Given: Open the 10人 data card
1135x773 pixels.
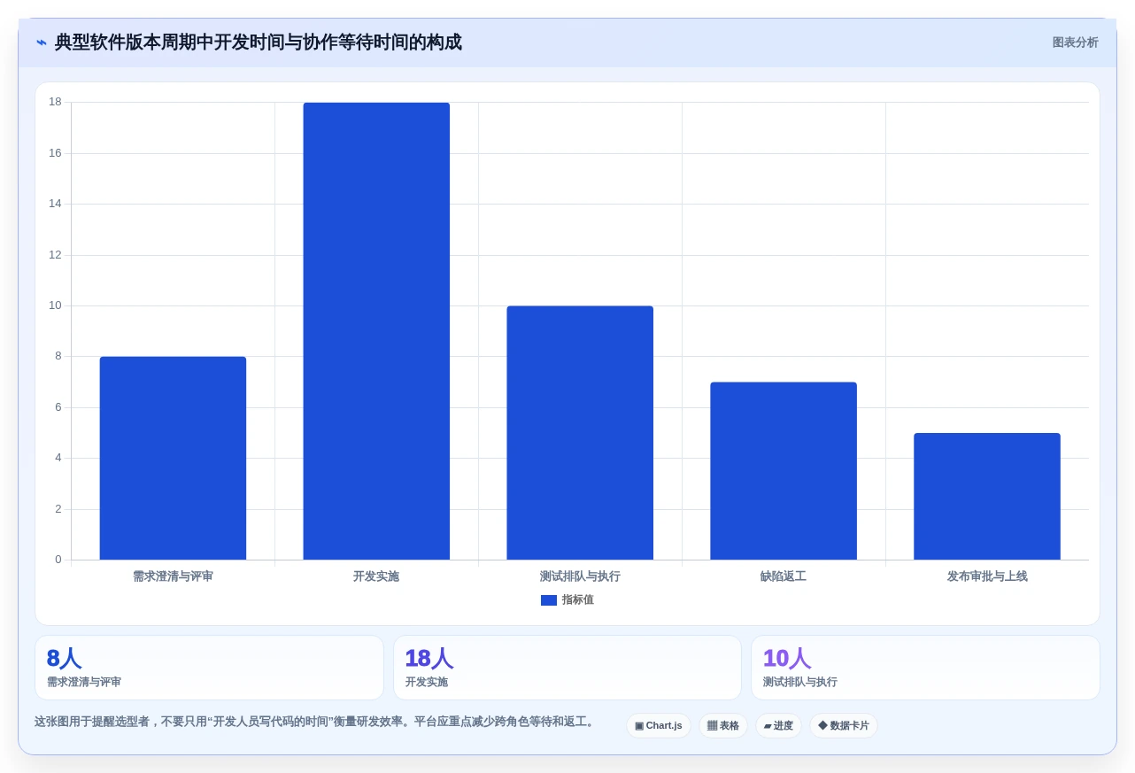Looking at the screenshot, I should click(x=925, y=668).
